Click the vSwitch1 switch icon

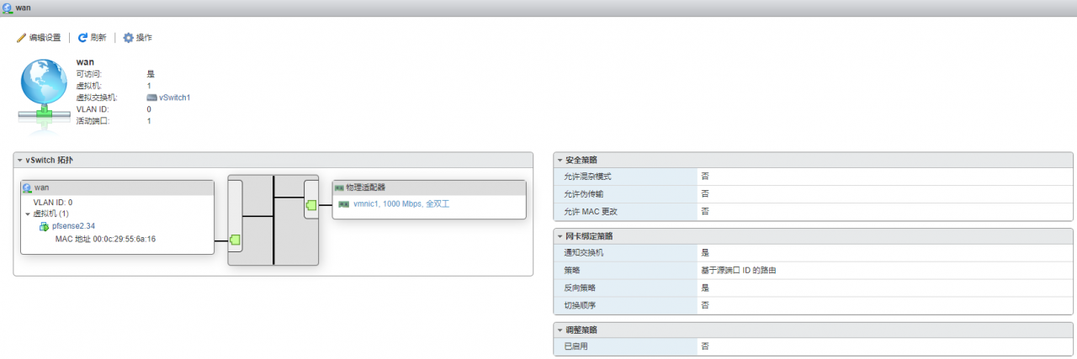pos(151,98)
